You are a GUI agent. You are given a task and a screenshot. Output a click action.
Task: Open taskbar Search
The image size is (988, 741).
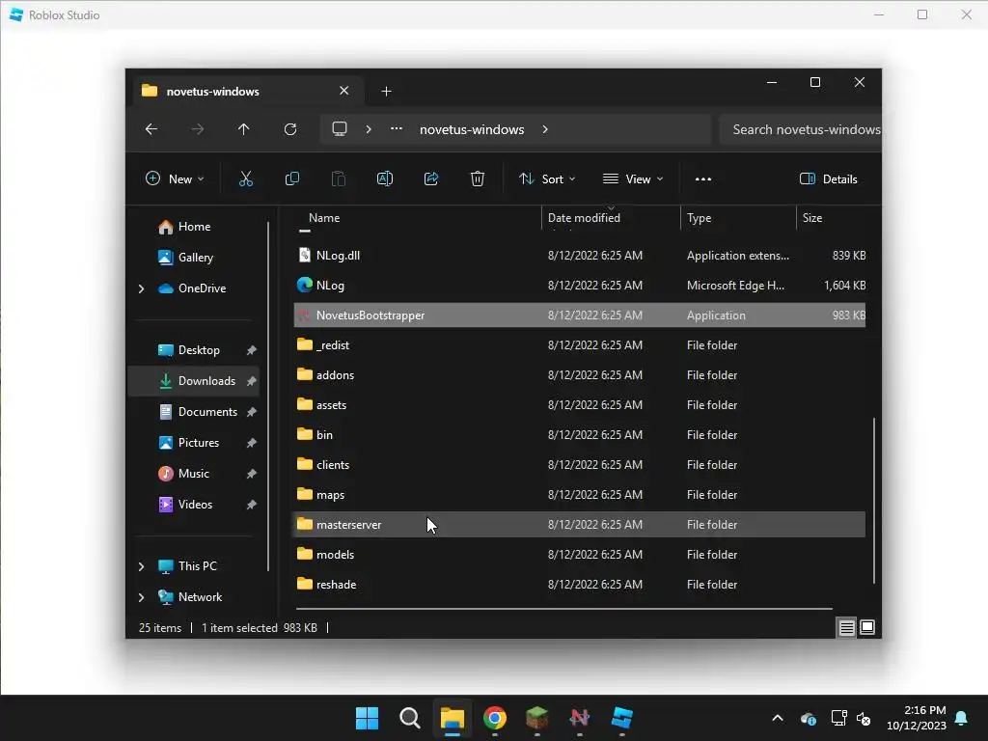409,718
